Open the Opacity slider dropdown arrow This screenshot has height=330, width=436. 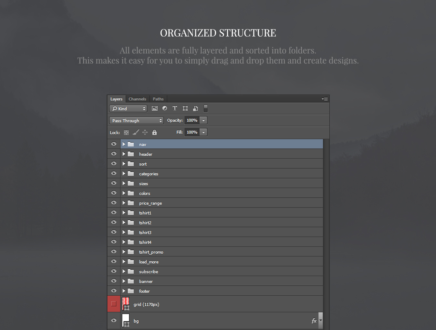(203, 120)
